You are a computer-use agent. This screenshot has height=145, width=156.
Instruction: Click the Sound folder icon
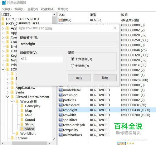(x=22, y=120)
